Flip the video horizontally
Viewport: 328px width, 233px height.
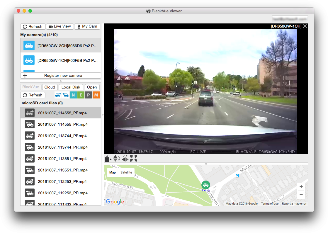(x=125, y=159)
